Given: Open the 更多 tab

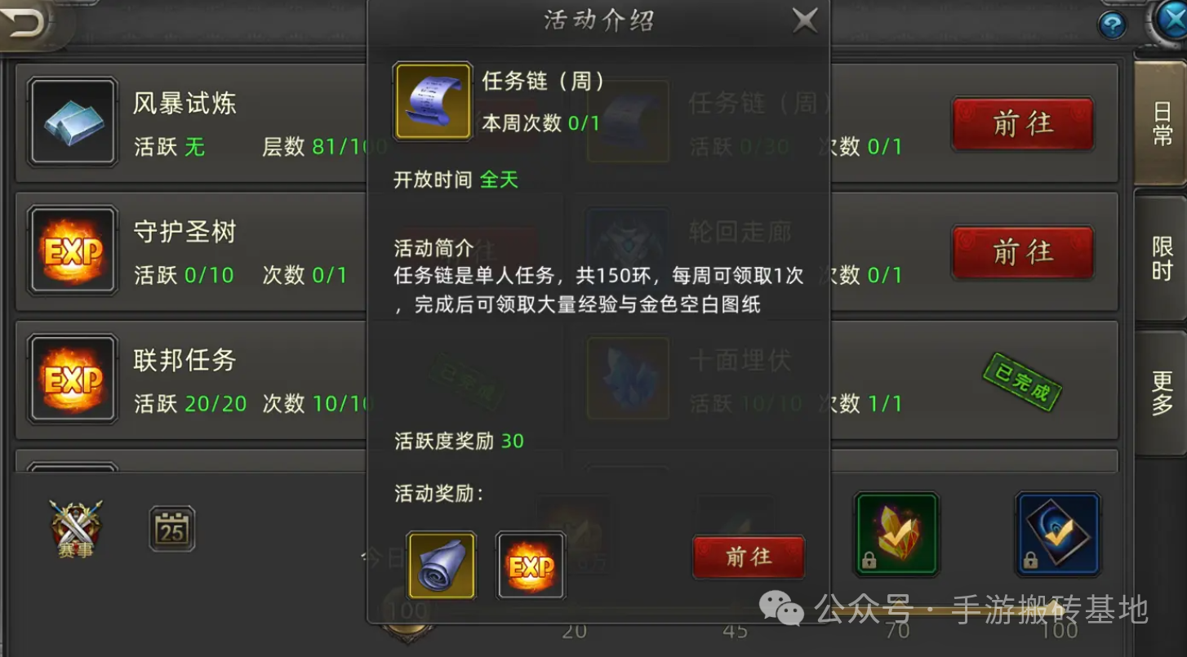Looking at the screenshot, I should pos(1162,393).
